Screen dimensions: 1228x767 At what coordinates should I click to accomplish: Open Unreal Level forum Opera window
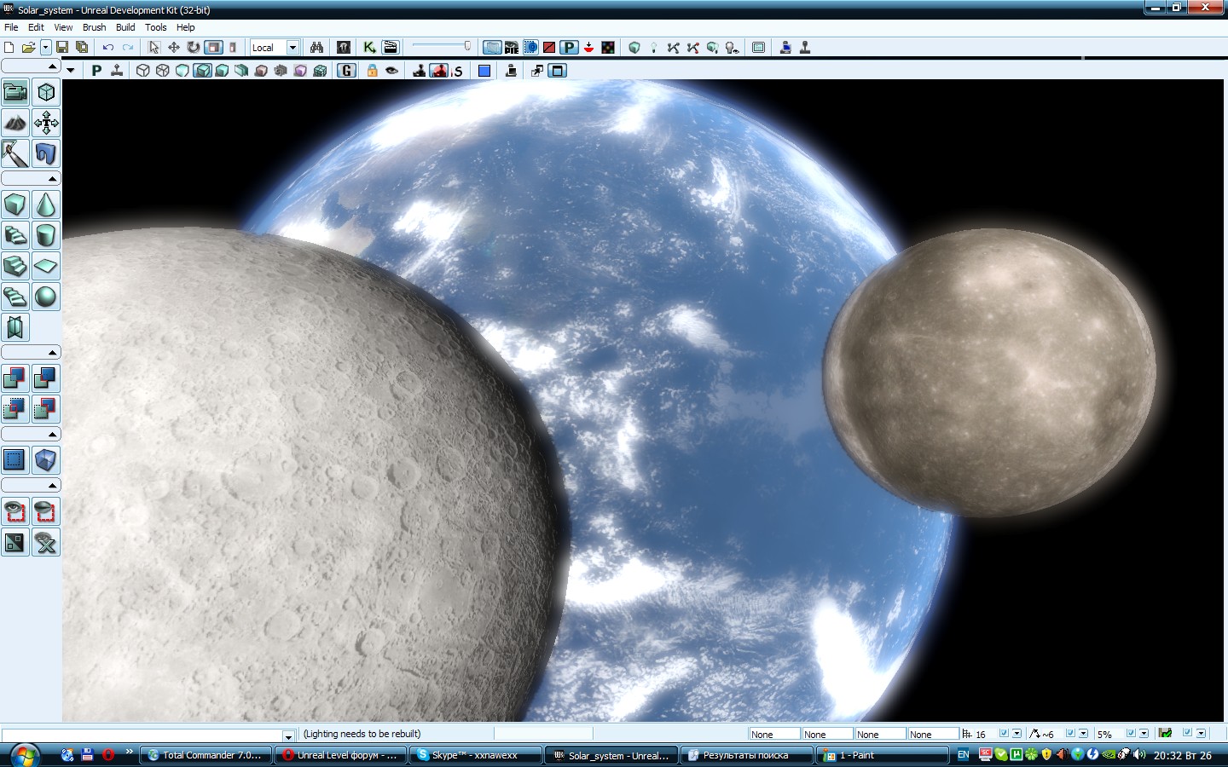(341, 755)
